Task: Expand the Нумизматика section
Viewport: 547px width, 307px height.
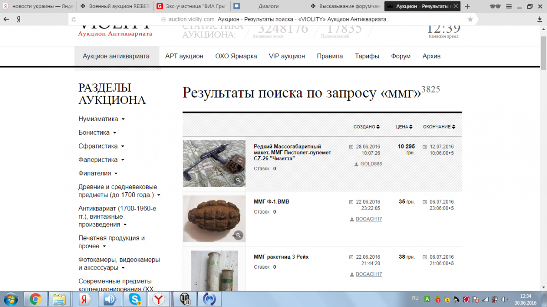Action: (x=102, y=119)
